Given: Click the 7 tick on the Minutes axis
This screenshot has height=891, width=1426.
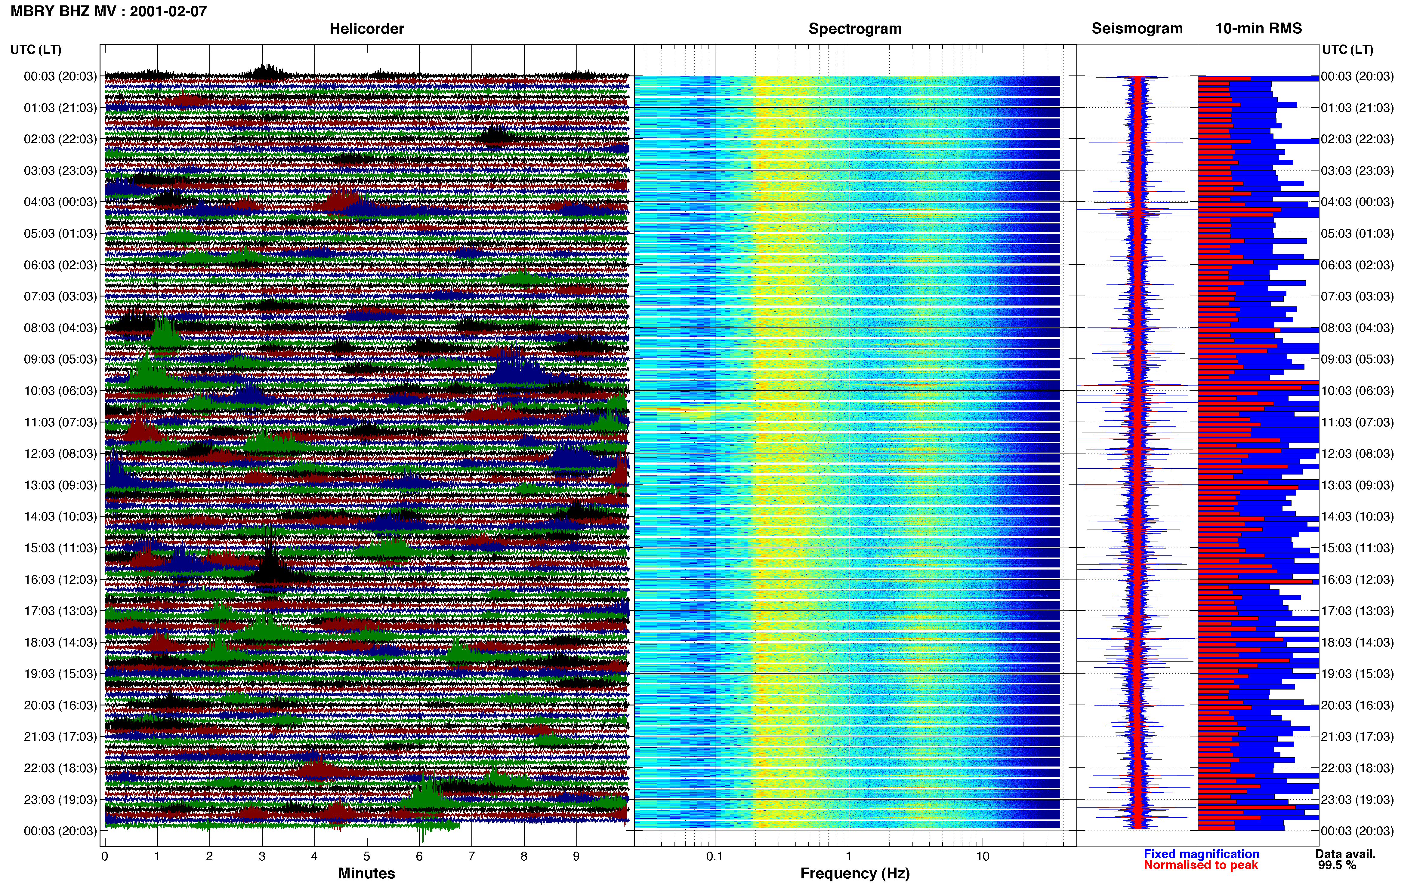Looking at the screenshot, I should tap(472, 856).
